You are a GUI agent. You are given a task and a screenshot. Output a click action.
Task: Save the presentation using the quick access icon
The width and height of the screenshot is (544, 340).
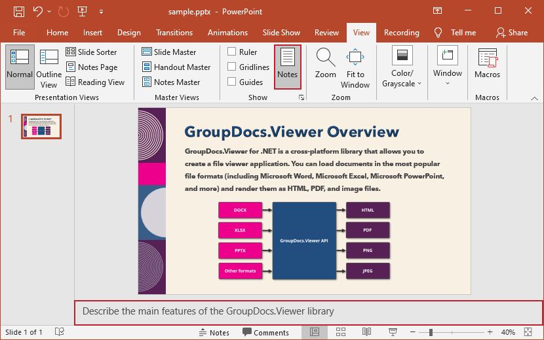(19, 11)
